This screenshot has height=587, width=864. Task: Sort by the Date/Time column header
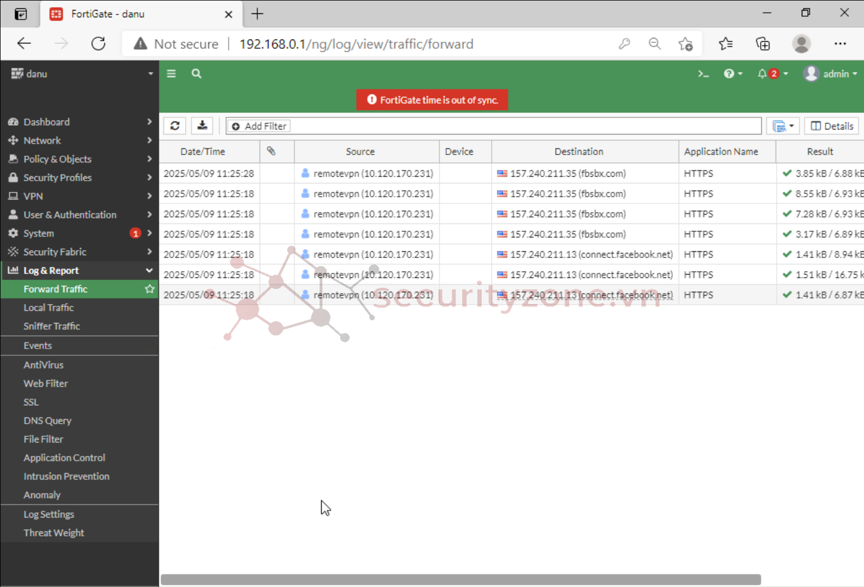tap(209, 151)
